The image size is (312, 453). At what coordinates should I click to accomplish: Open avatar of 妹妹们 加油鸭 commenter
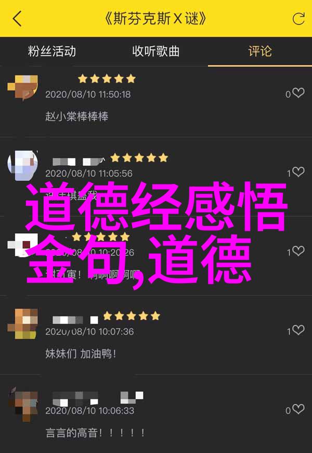22,324
